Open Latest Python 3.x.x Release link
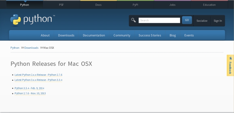Viewport: 234px width, 113px height. coord(38,80)
